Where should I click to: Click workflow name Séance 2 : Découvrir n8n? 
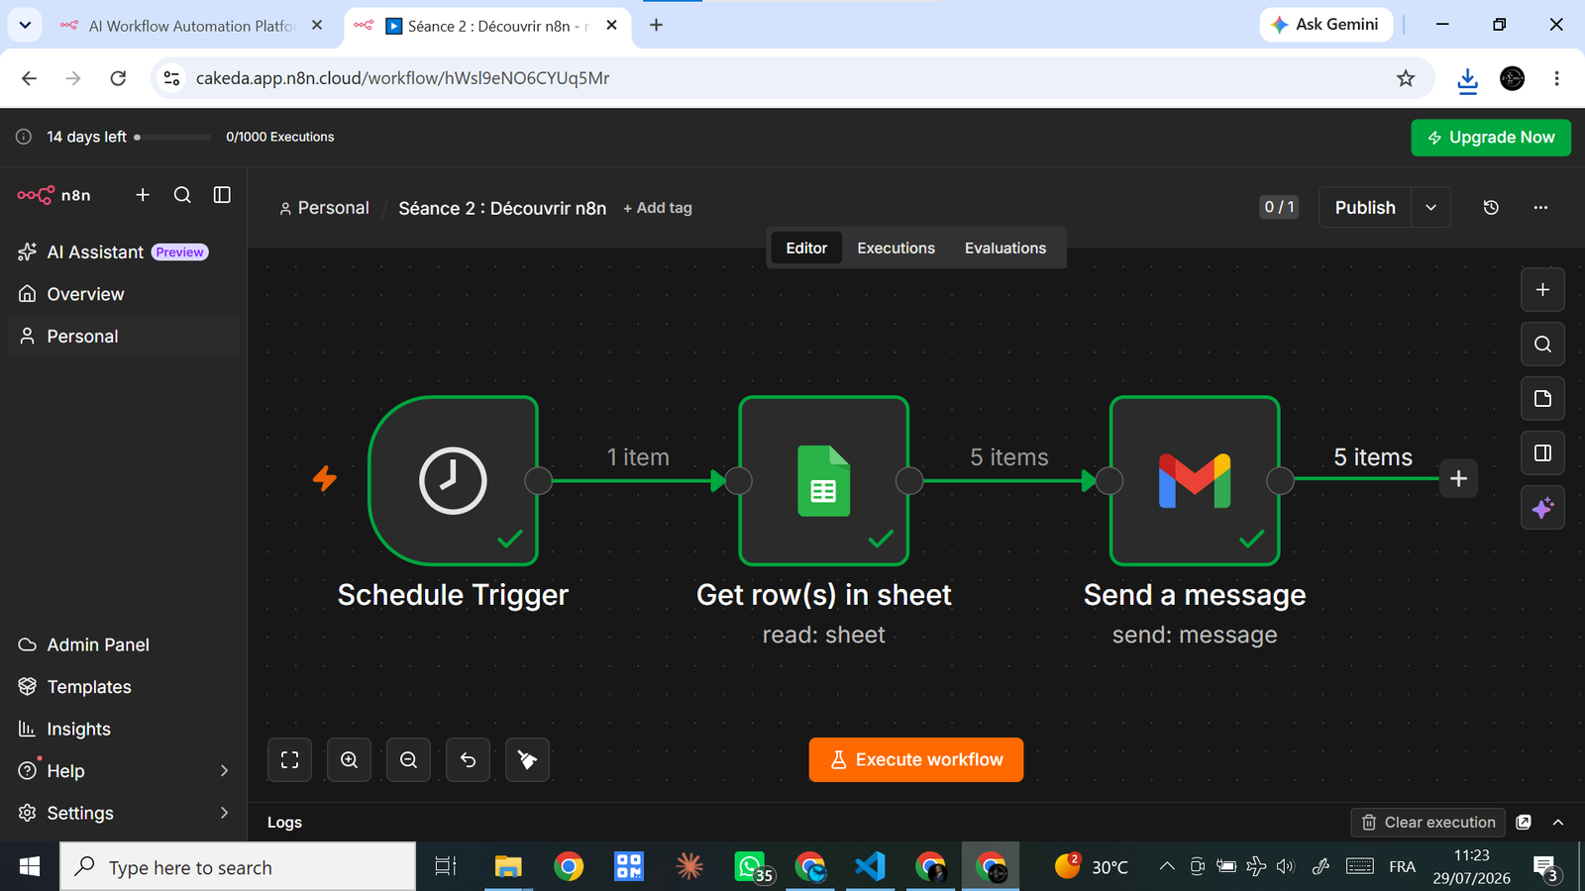point(502,208)
